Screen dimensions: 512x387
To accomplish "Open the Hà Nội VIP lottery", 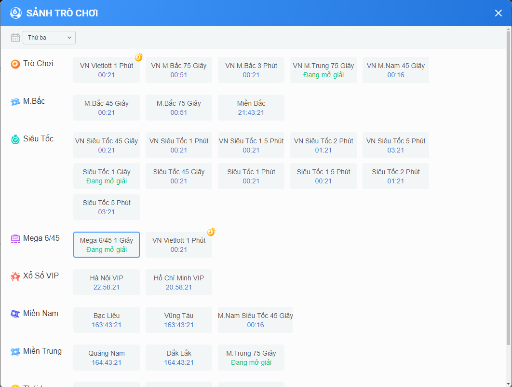I will 107,282.
